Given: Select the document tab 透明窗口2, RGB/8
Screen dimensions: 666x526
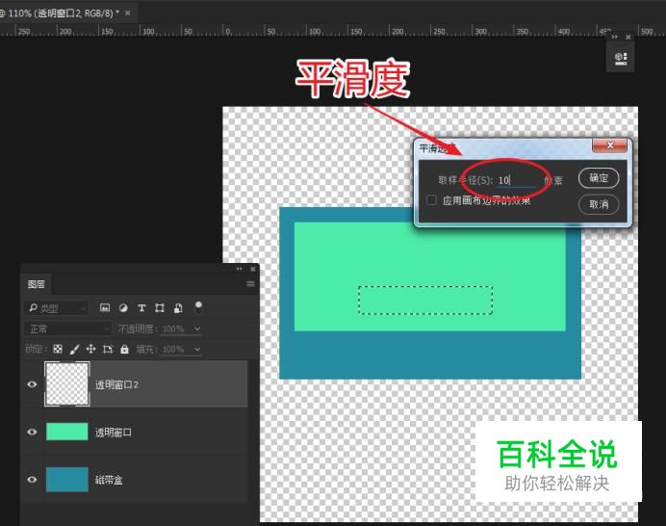Looking at the screenshot, I should click(x=62, y=13).
